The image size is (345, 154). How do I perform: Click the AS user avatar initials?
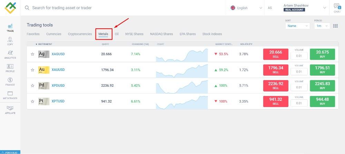(270, 8)
